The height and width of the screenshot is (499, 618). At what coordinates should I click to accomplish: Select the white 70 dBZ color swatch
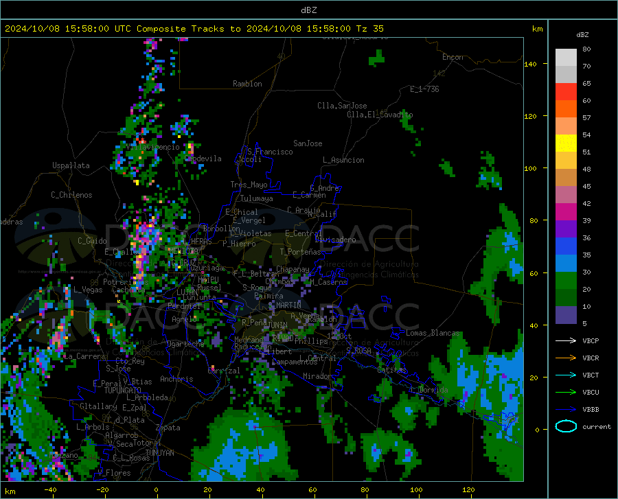pos(566,58)
